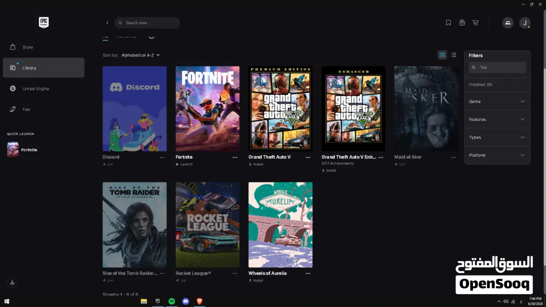
Task: Open Discord from the taskbar
Action: (x=186, y=301)
